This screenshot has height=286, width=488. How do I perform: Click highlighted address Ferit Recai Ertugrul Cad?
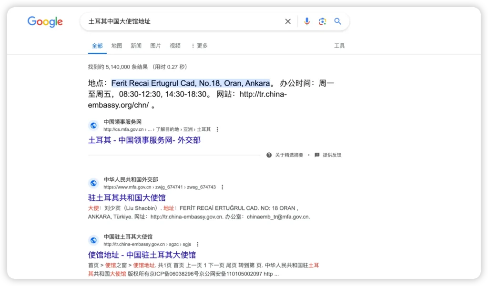pyautogui.click(x=191, y=83)
